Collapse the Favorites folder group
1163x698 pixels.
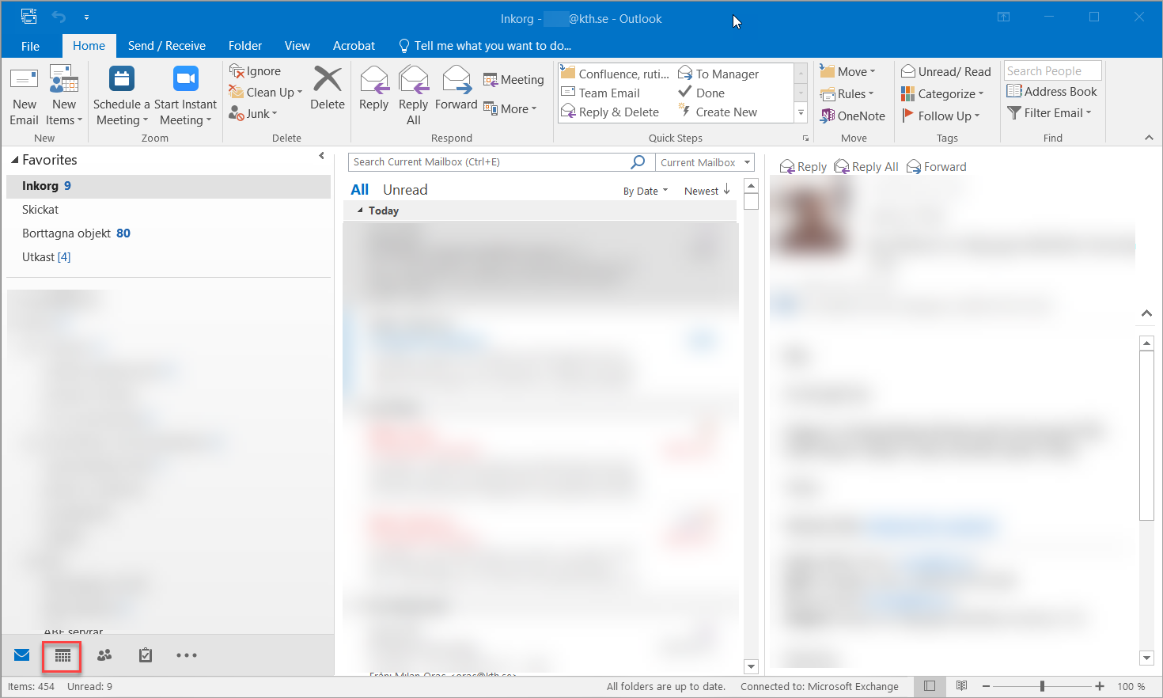[x=15, y=160]
